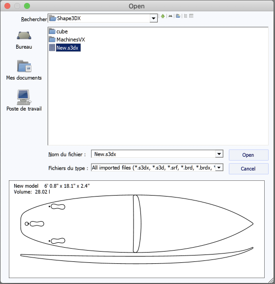This screenshot has width=275, height=284.
Task: Select the New.s3dx file
Action: (65, 48)
